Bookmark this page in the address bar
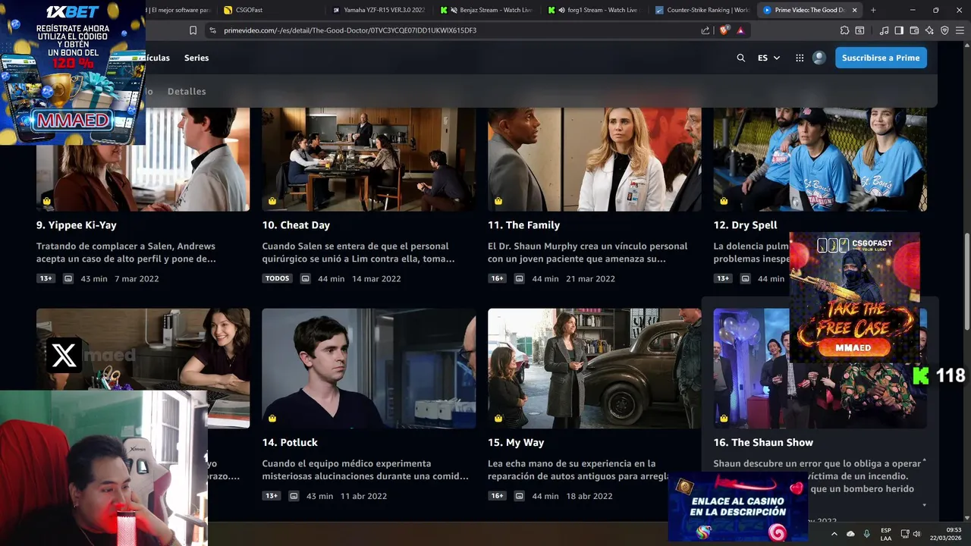 pos(193,30)
